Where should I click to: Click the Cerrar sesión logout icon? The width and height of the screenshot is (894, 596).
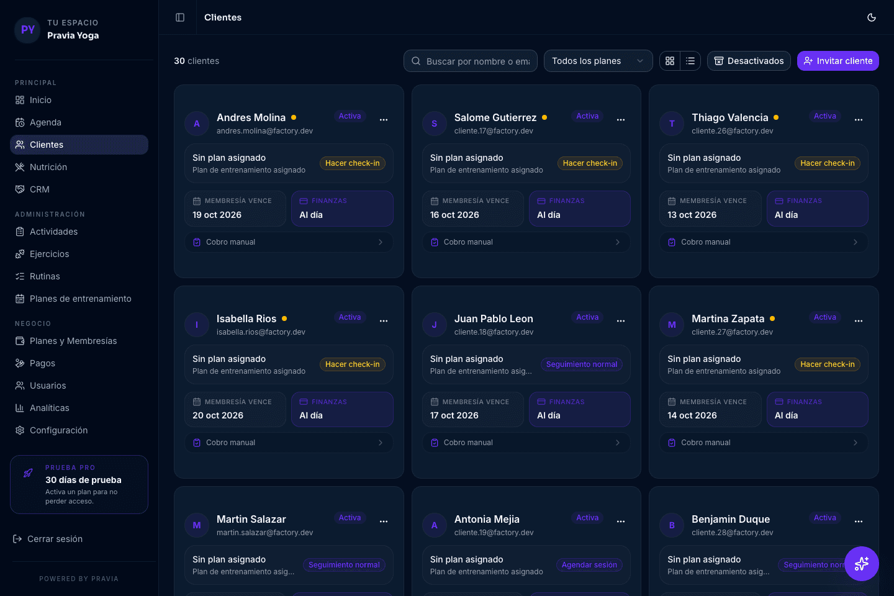17,539
